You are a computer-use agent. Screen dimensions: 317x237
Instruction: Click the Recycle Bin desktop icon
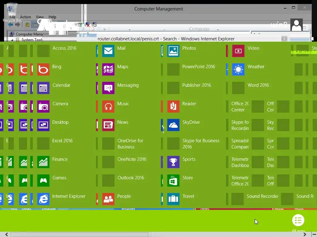[x=12, y=12]
